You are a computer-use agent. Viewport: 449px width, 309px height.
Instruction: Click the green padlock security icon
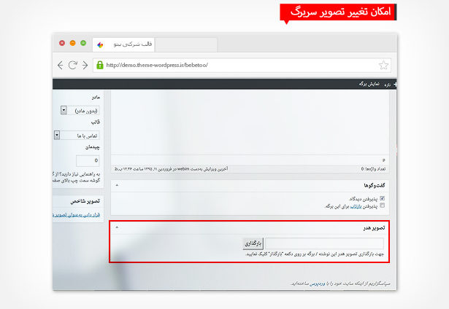tap(101, 64)
